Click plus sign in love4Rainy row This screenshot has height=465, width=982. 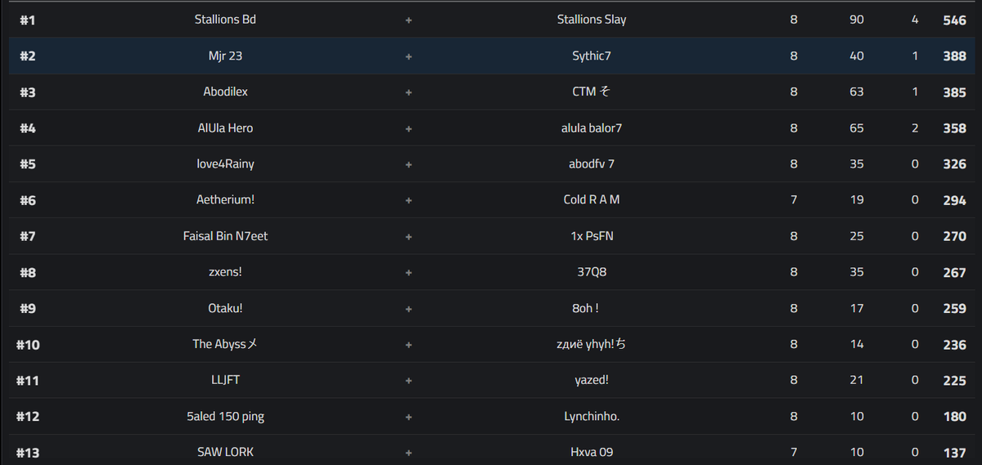[408, 164]
